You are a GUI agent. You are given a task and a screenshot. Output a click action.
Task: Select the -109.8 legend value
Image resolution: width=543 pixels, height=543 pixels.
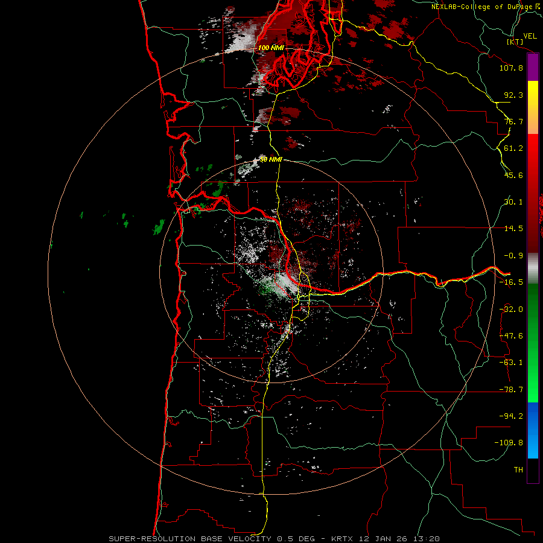pyautogui.click(x=509, y=443)
